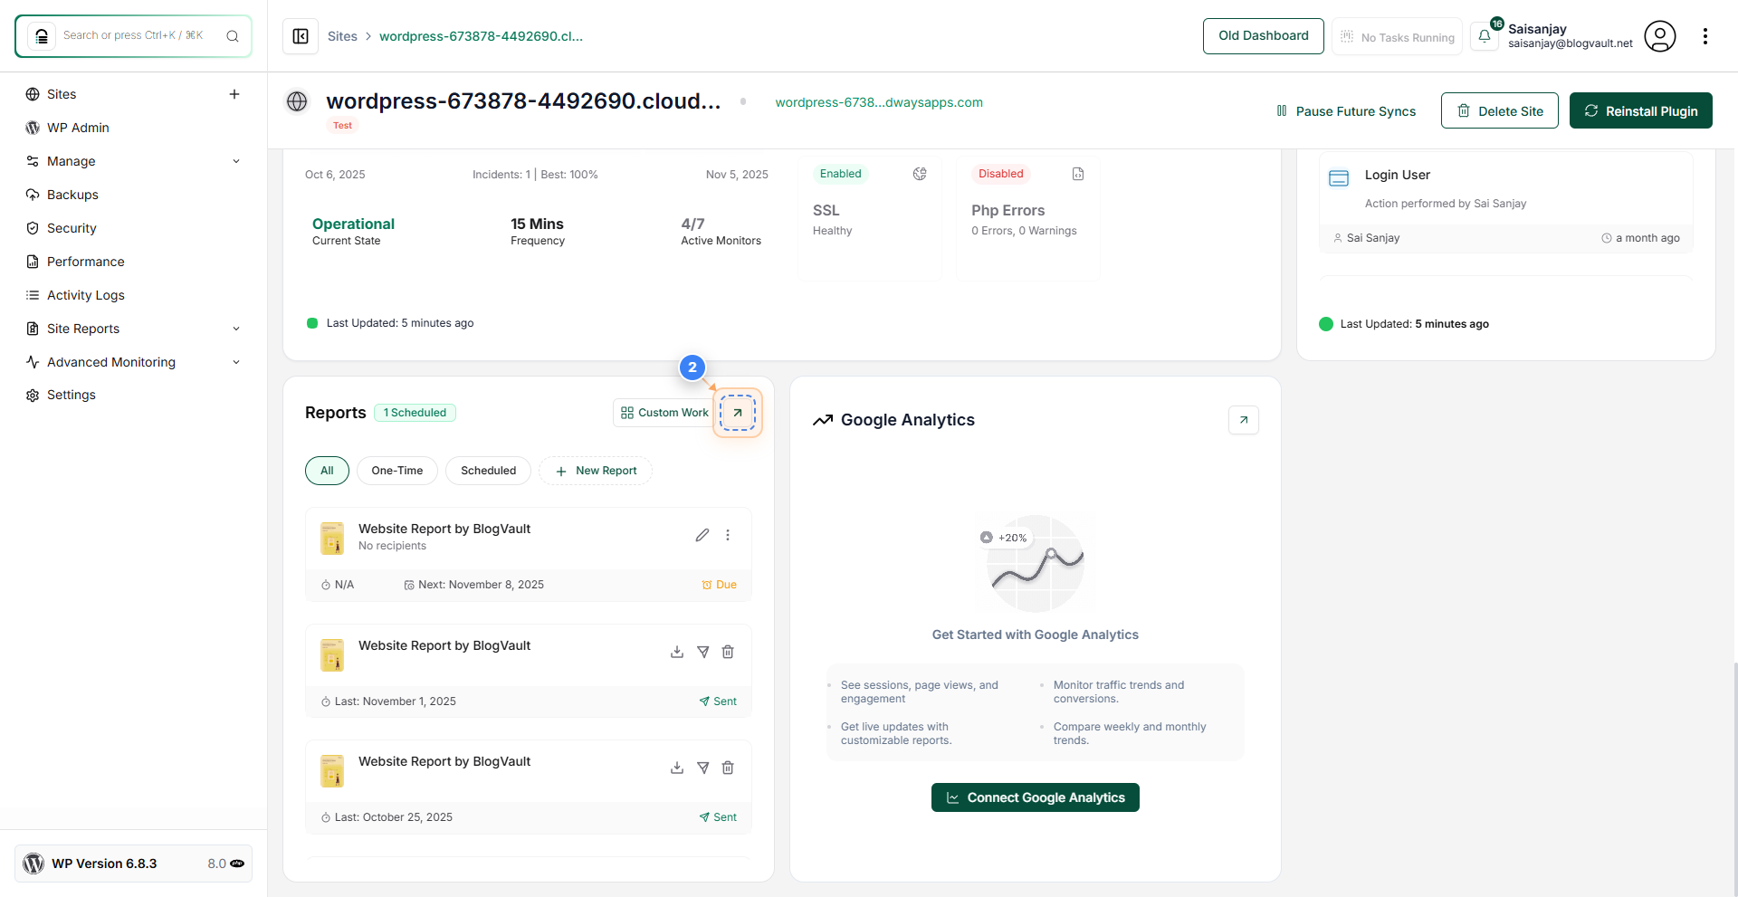The width and height of the screenshot is (1738, 897).
Task: Open Activity Logs page
Action: [86, 295]
